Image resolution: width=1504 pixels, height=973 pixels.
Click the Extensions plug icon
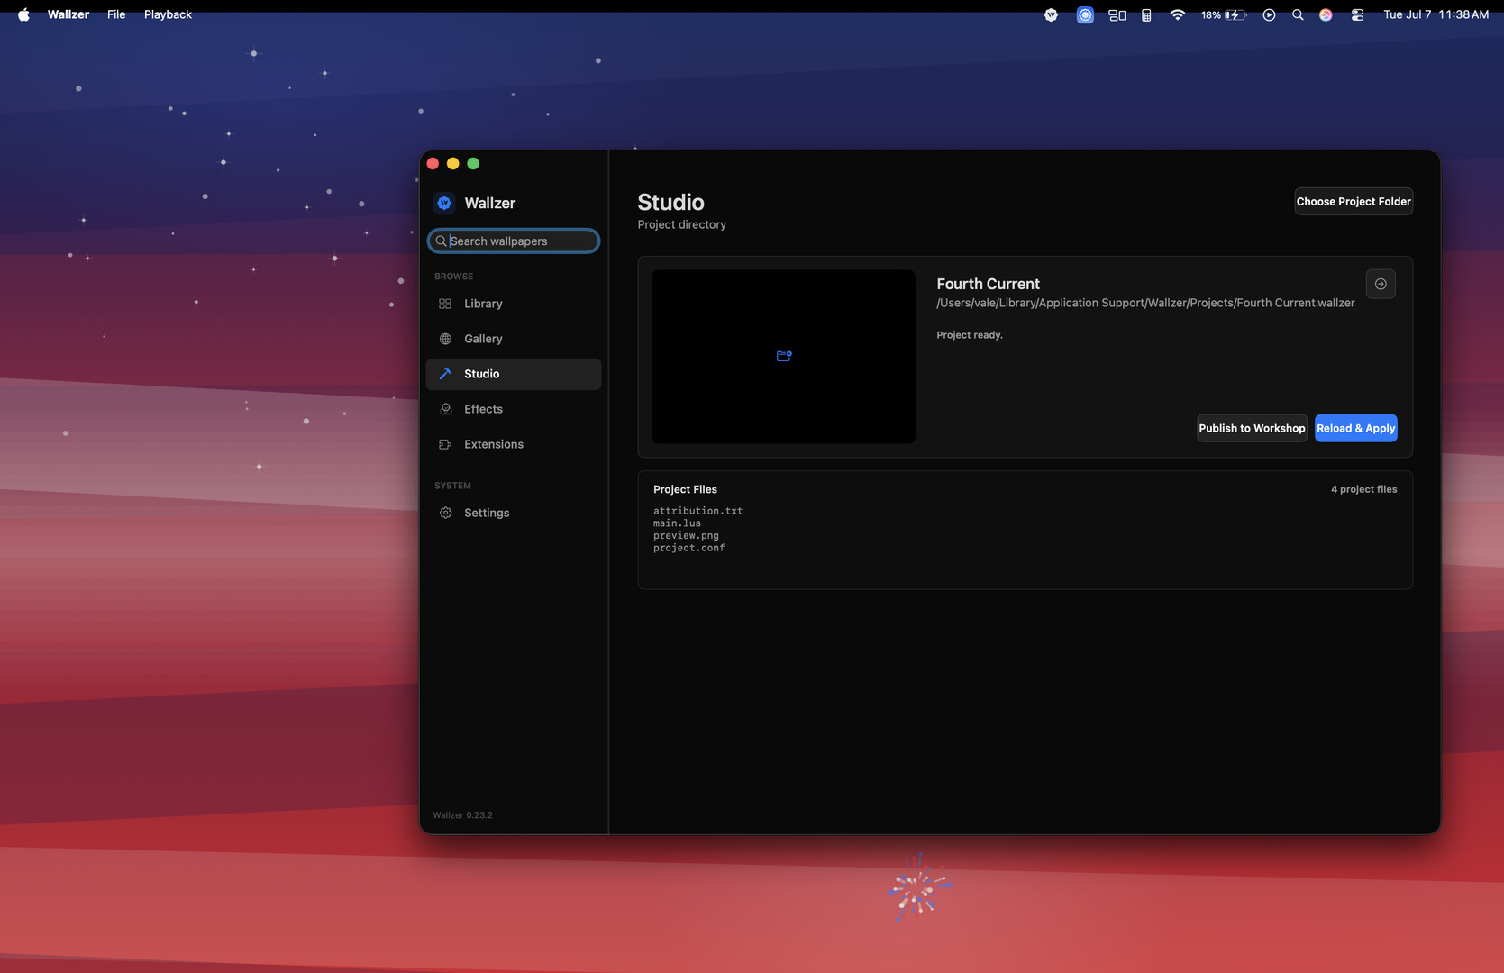(x=445, y=444)
